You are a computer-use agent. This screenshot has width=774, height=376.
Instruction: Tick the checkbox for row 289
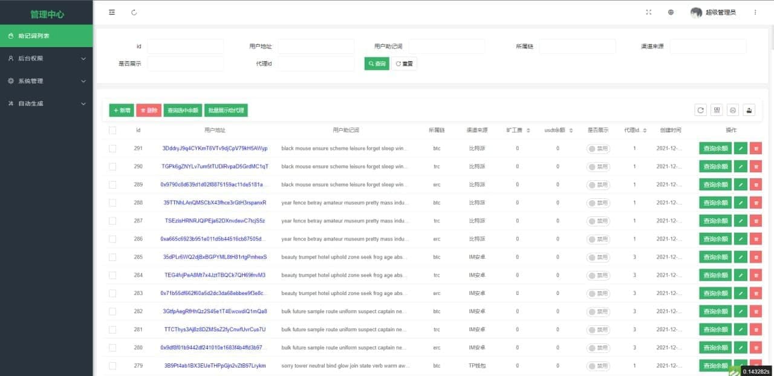coord(112,184)
